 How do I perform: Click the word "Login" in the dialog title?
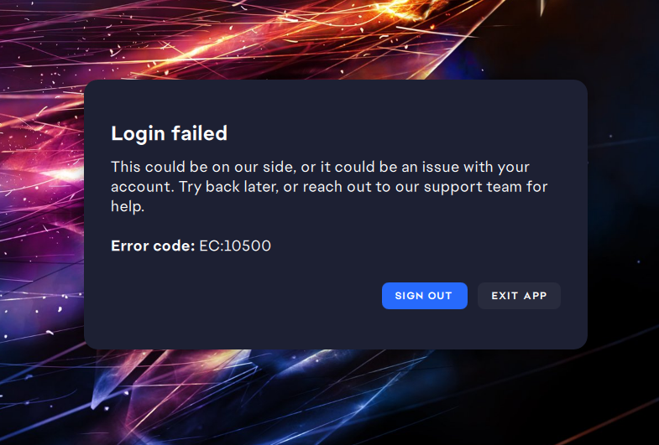click(138, 133)
